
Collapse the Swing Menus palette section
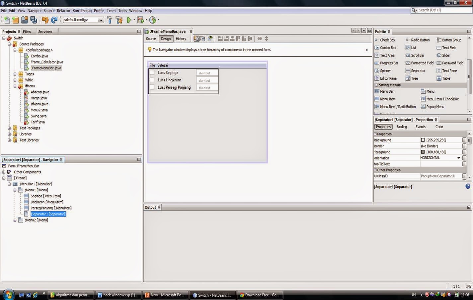(x=376, y=85)
